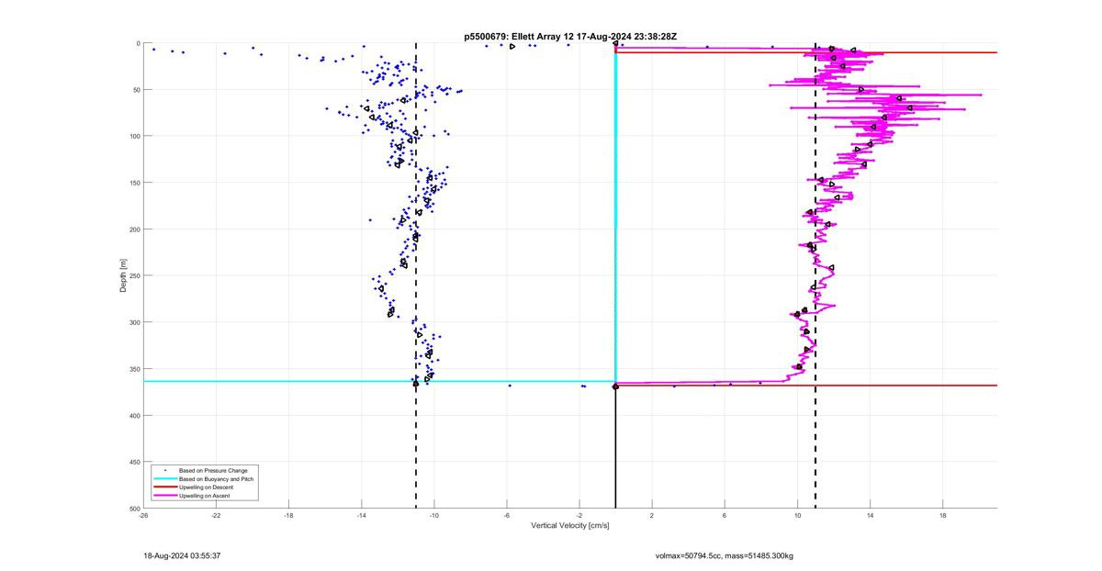Screen dimensions: 1102x571
Task: Click depth axis tick label 50
Action: tap(136, 90)
